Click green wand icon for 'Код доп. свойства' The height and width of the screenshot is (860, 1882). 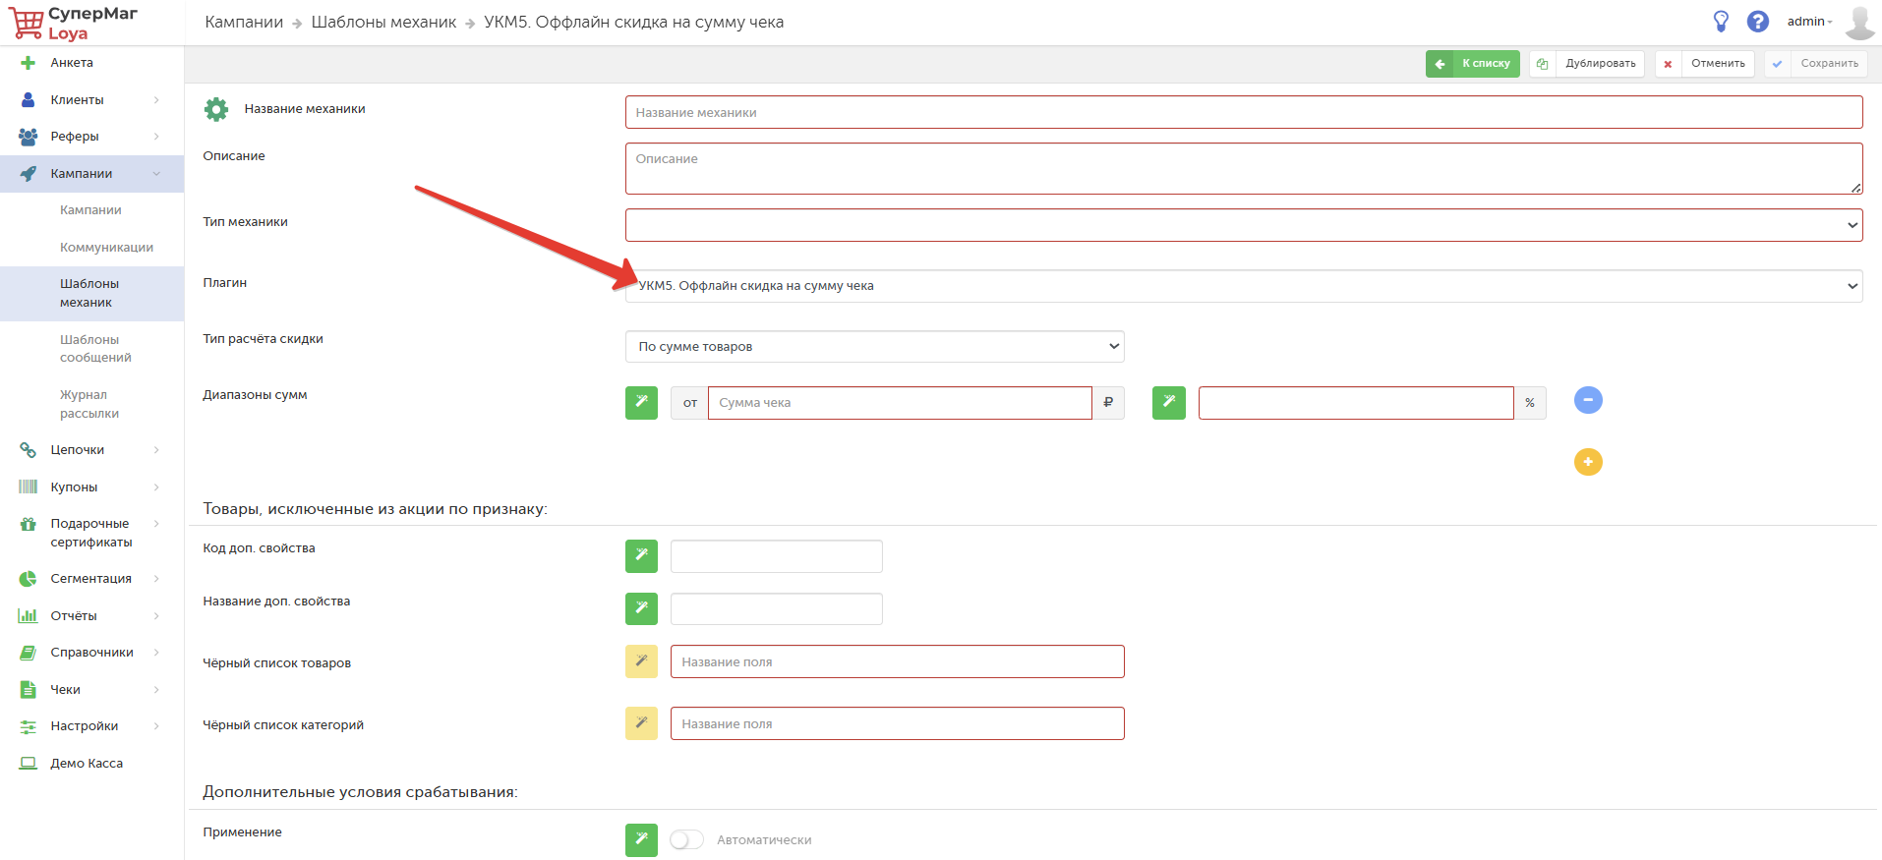pos(641,556)
